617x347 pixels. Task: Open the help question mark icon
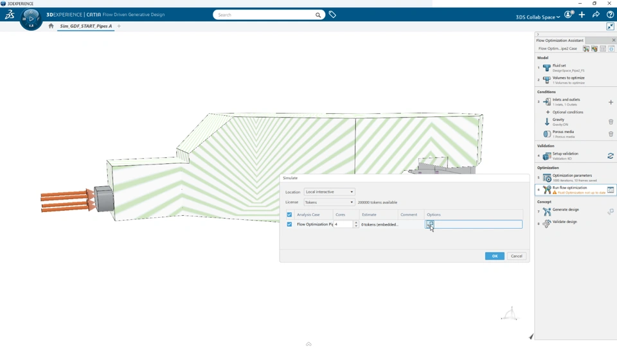(x=610, y=15)
